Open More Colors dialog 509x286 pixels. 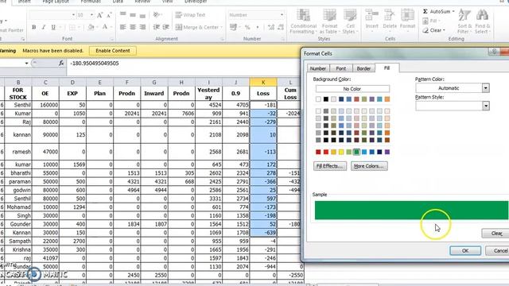pyautogui.click(x=369, y=166)
